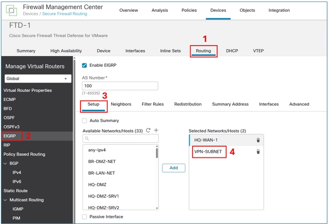Follow the Secure Firewall Routing breadcrumb link
Viewport: 328px width, 224px height.
click(x=65, y=14)
